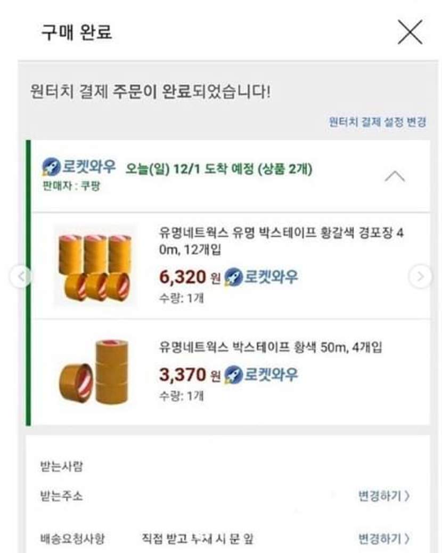The width and height of the screenshot is (442, 553).
Task: Change the 배송요청사항 with 변경하기
Action: click(384, 539)
